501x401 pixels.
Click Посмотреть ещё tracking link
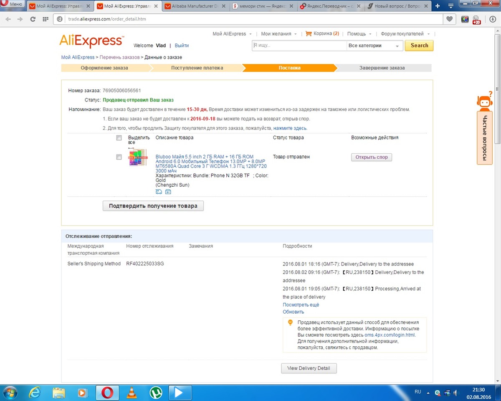coord(301,305)
